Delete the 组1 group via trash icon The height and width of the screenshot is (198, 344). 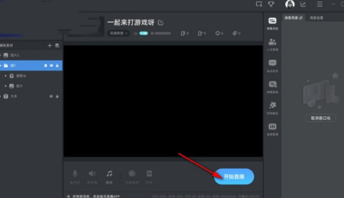pyautogui.click(x=45, y=66)
